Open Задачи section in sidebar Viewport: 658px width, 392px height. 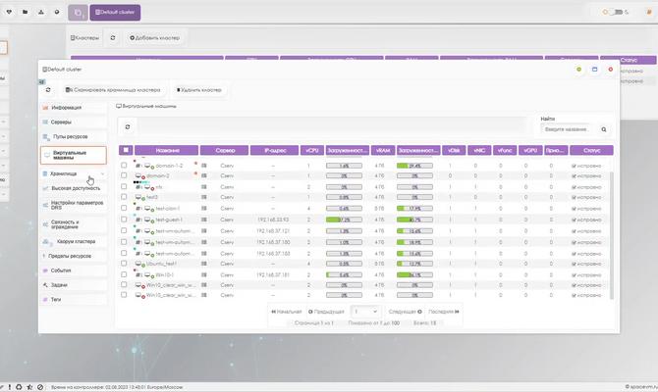click(x=74, y=285)
